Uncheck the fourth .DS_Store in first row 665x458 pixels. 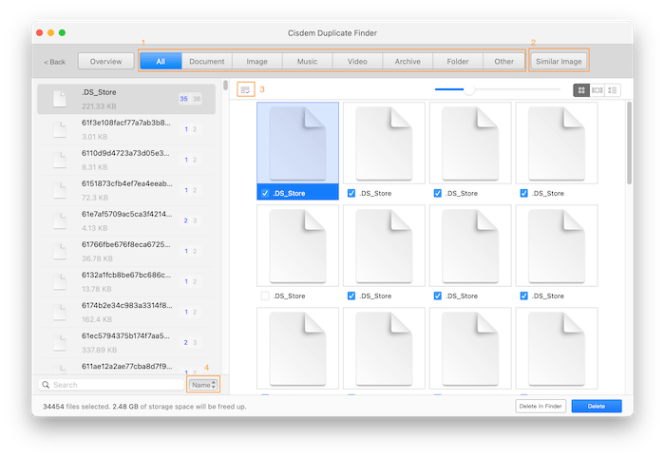[x=523, y=194]
